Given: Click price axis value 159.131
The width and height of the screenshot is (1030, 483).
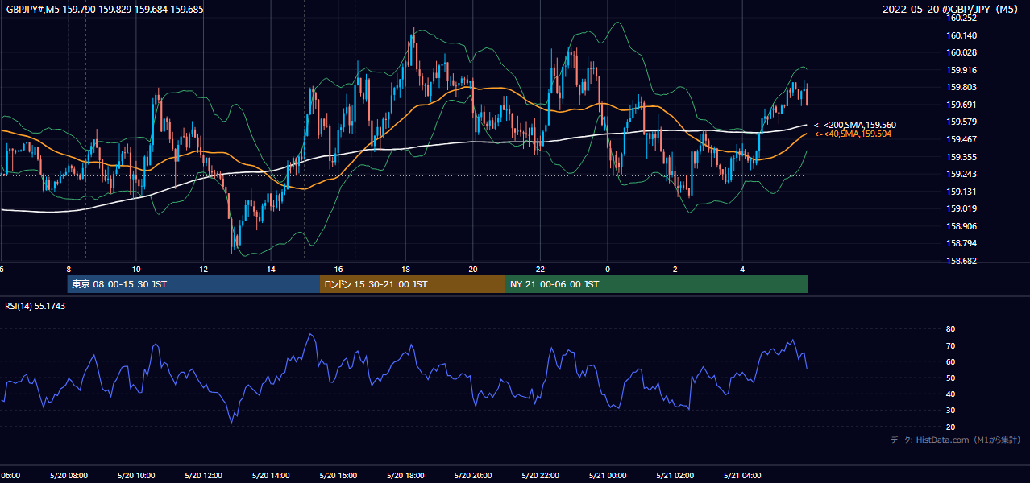Looking at the screenshot, I should pyautogui.click(x=961, y=192).
